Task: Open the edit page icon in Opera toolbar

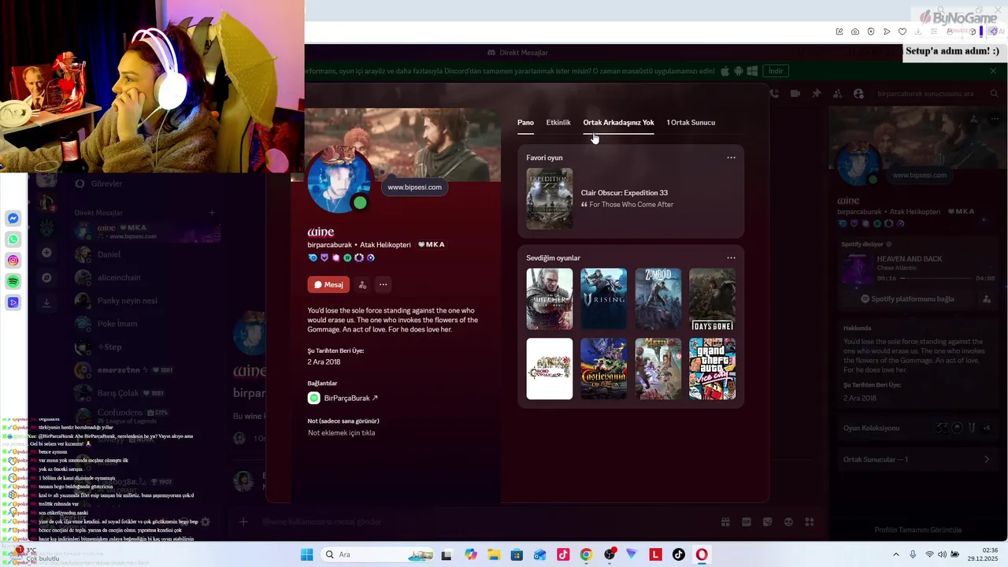Action: 840,31
